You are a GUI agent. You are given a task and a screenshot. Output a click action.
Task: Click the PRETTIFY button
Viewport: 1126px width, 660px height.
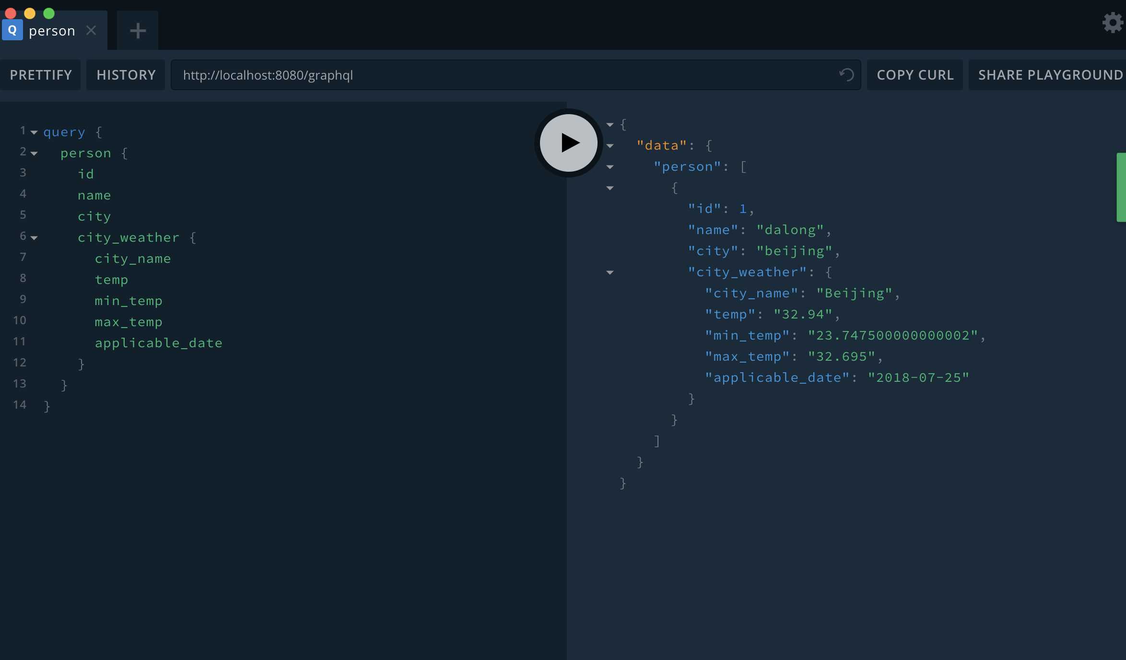(x=40, y=74)
